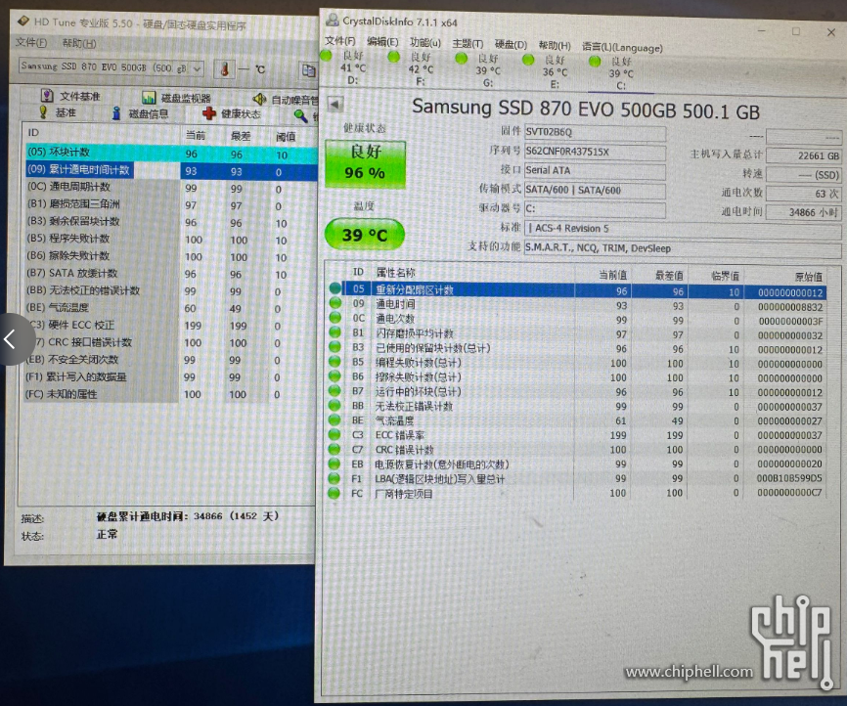The image size is (847, 706).
Task: Open the Samsung SSD 870 EVO drive dropdown
Action: coord(111,67)
